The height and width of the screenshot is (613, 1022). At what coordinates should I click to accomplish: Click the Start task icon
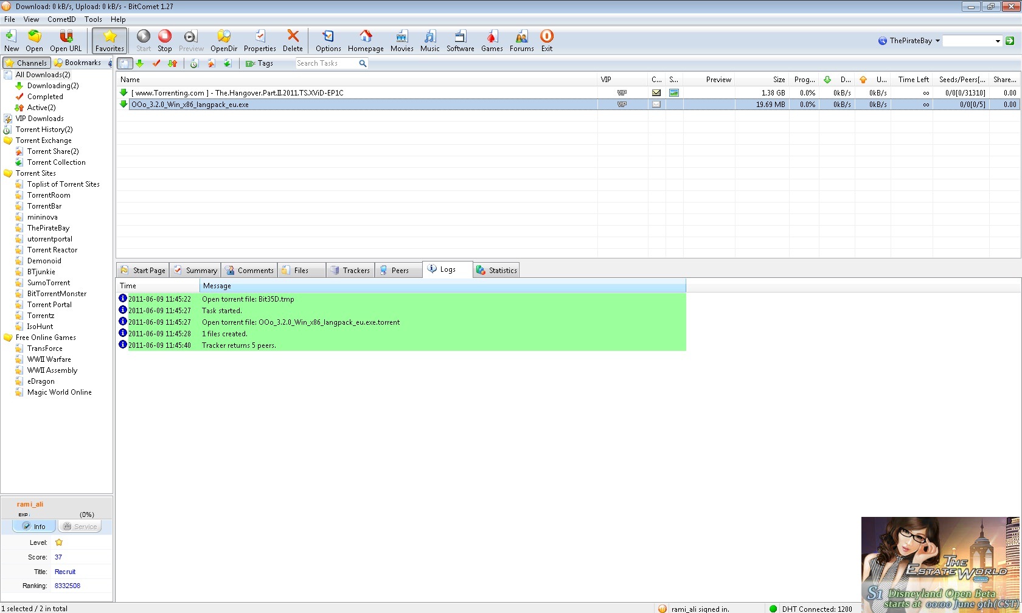(144, 41)
